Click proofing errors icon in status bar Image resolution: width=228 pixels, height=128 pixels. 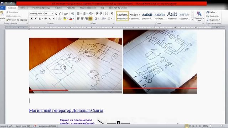35,126
